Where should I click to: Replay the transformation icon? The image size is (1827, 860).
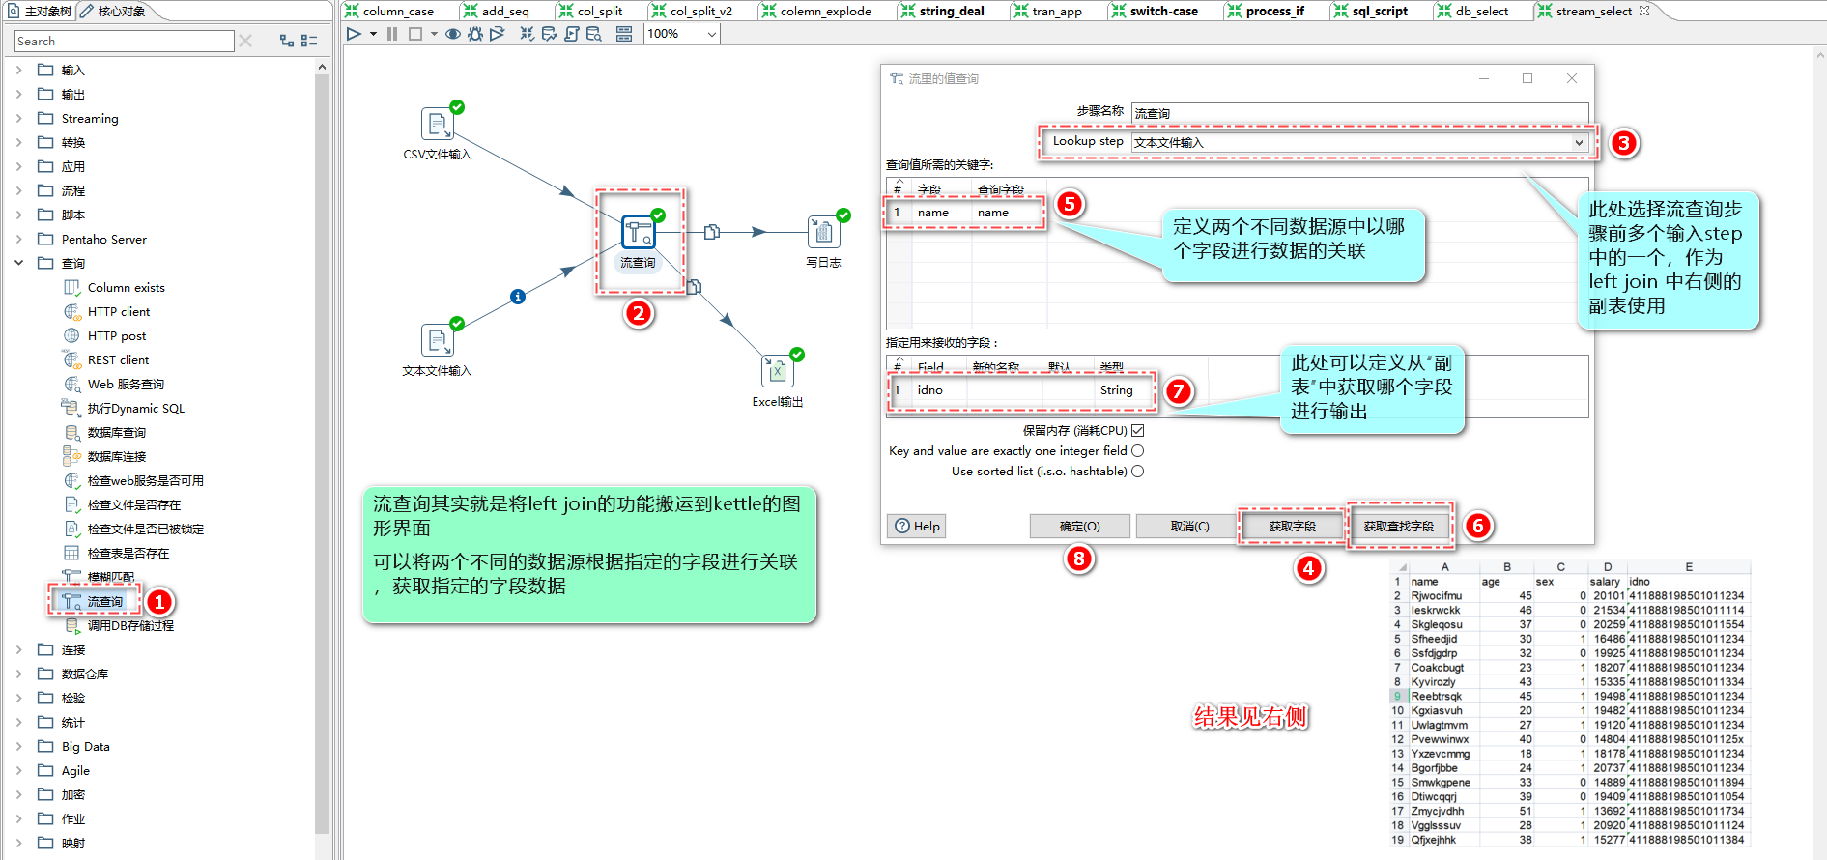click(x=497, y=34)
